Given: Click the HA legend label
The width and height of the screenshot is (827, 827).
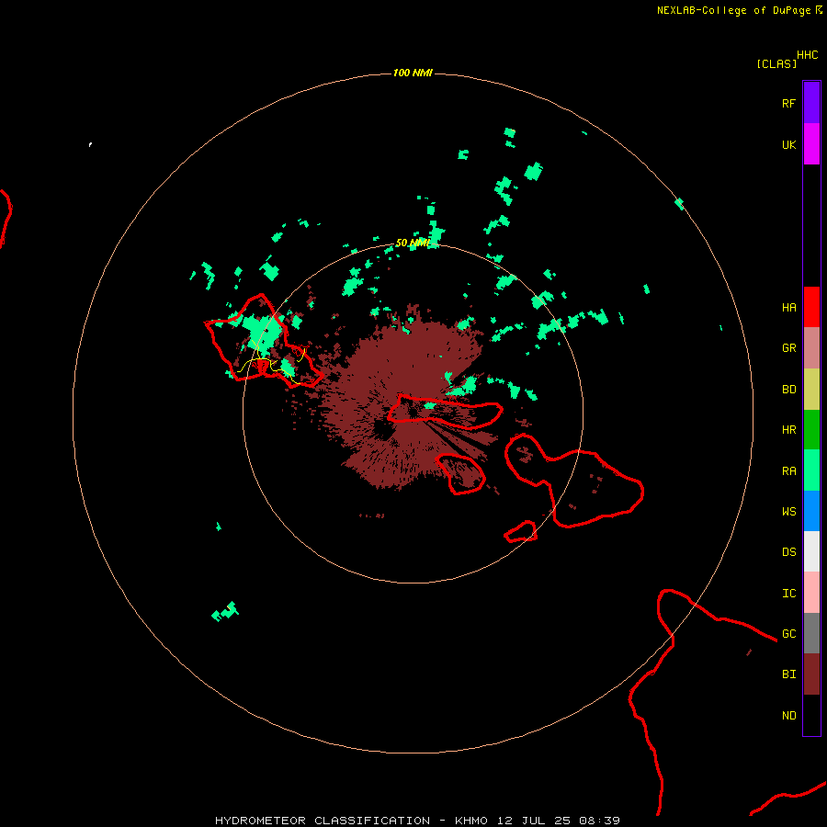Looking at the screenshot, I should [x=789, y=307].
